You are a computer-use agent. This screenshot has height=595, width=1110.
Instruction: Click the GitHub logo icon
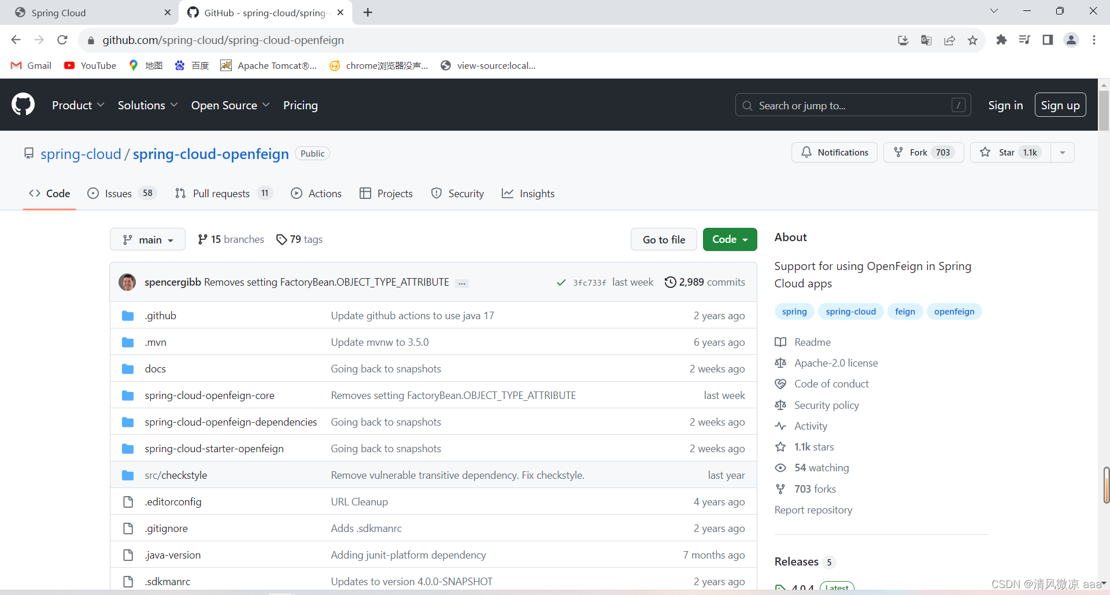[x=23, y=105]
